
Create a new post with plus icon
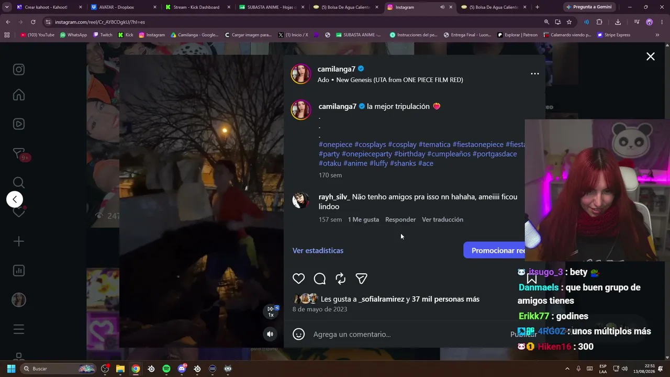pos(19,241)
